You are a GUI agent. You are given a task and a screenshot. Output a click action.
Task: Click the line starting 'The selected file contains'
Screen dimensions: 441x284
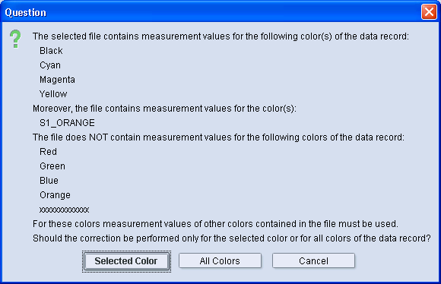click(x=220, y=36)
